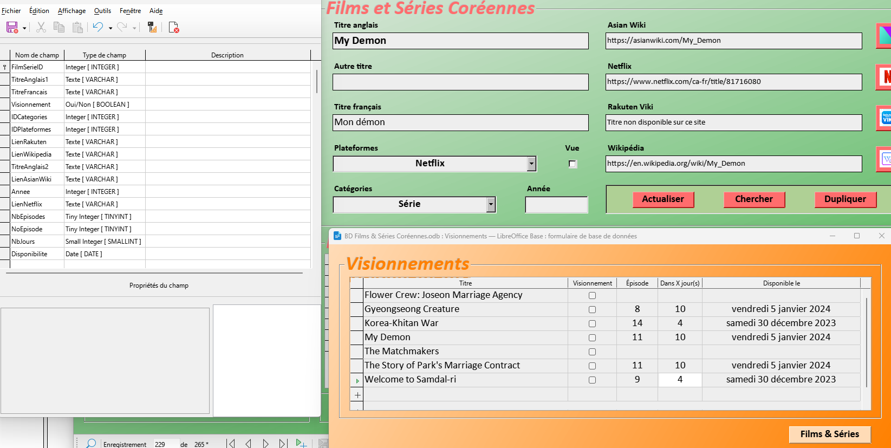
Task: Click the Visionnements table vertical scrollbar
Action: click(x=866, y=342)
